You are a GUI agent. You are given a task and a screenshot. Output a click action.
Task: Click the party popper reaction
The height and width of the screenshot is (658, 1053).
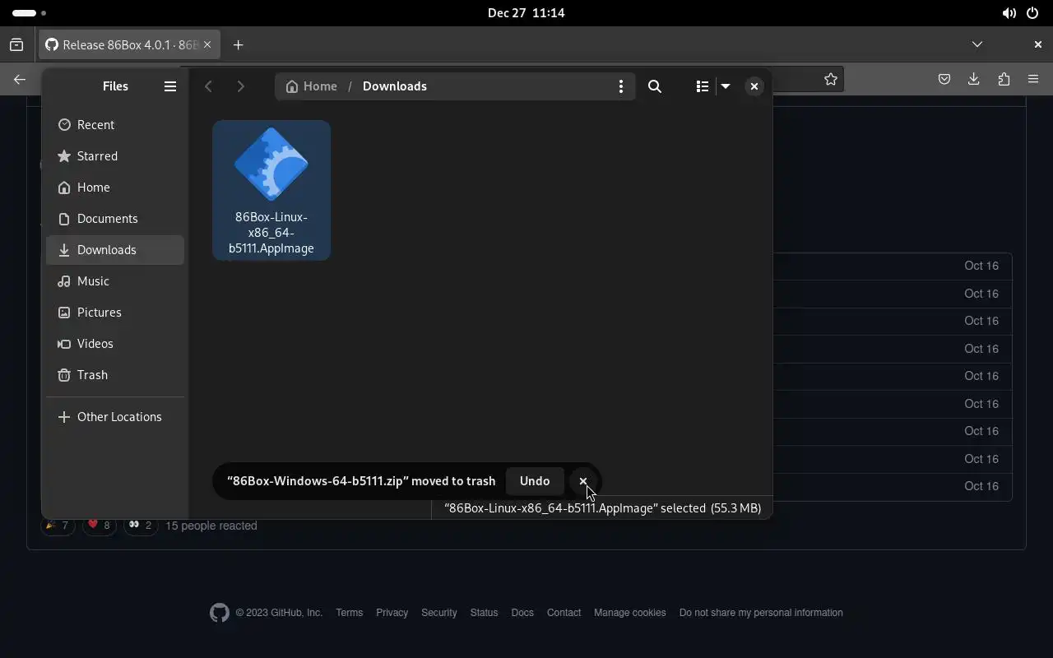[58, 526]
